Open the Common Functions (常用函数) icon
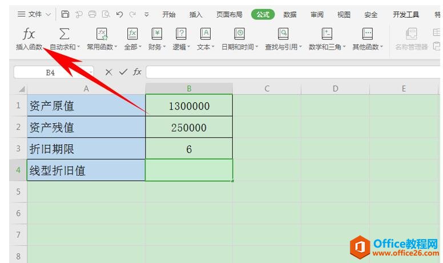The width and height of the screenshot is (443, 263). pyautogui.click(x=102, y=34)
